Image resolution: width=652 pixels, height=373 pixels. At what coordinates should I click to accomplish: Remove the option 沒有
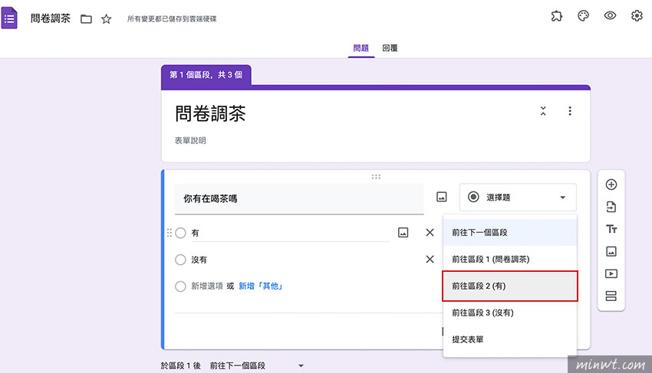click(x=430, y=259)
